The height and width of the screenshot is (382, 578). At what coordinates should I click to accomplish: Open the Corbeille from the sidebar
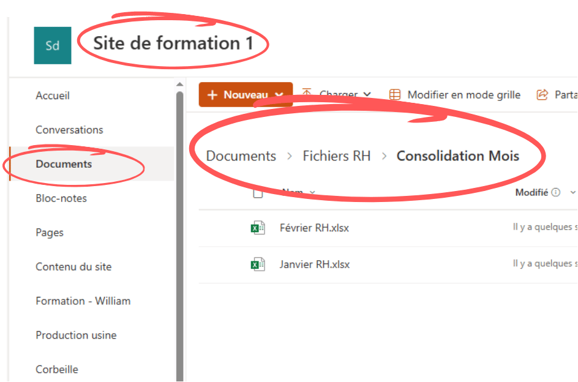coord(57,369)
